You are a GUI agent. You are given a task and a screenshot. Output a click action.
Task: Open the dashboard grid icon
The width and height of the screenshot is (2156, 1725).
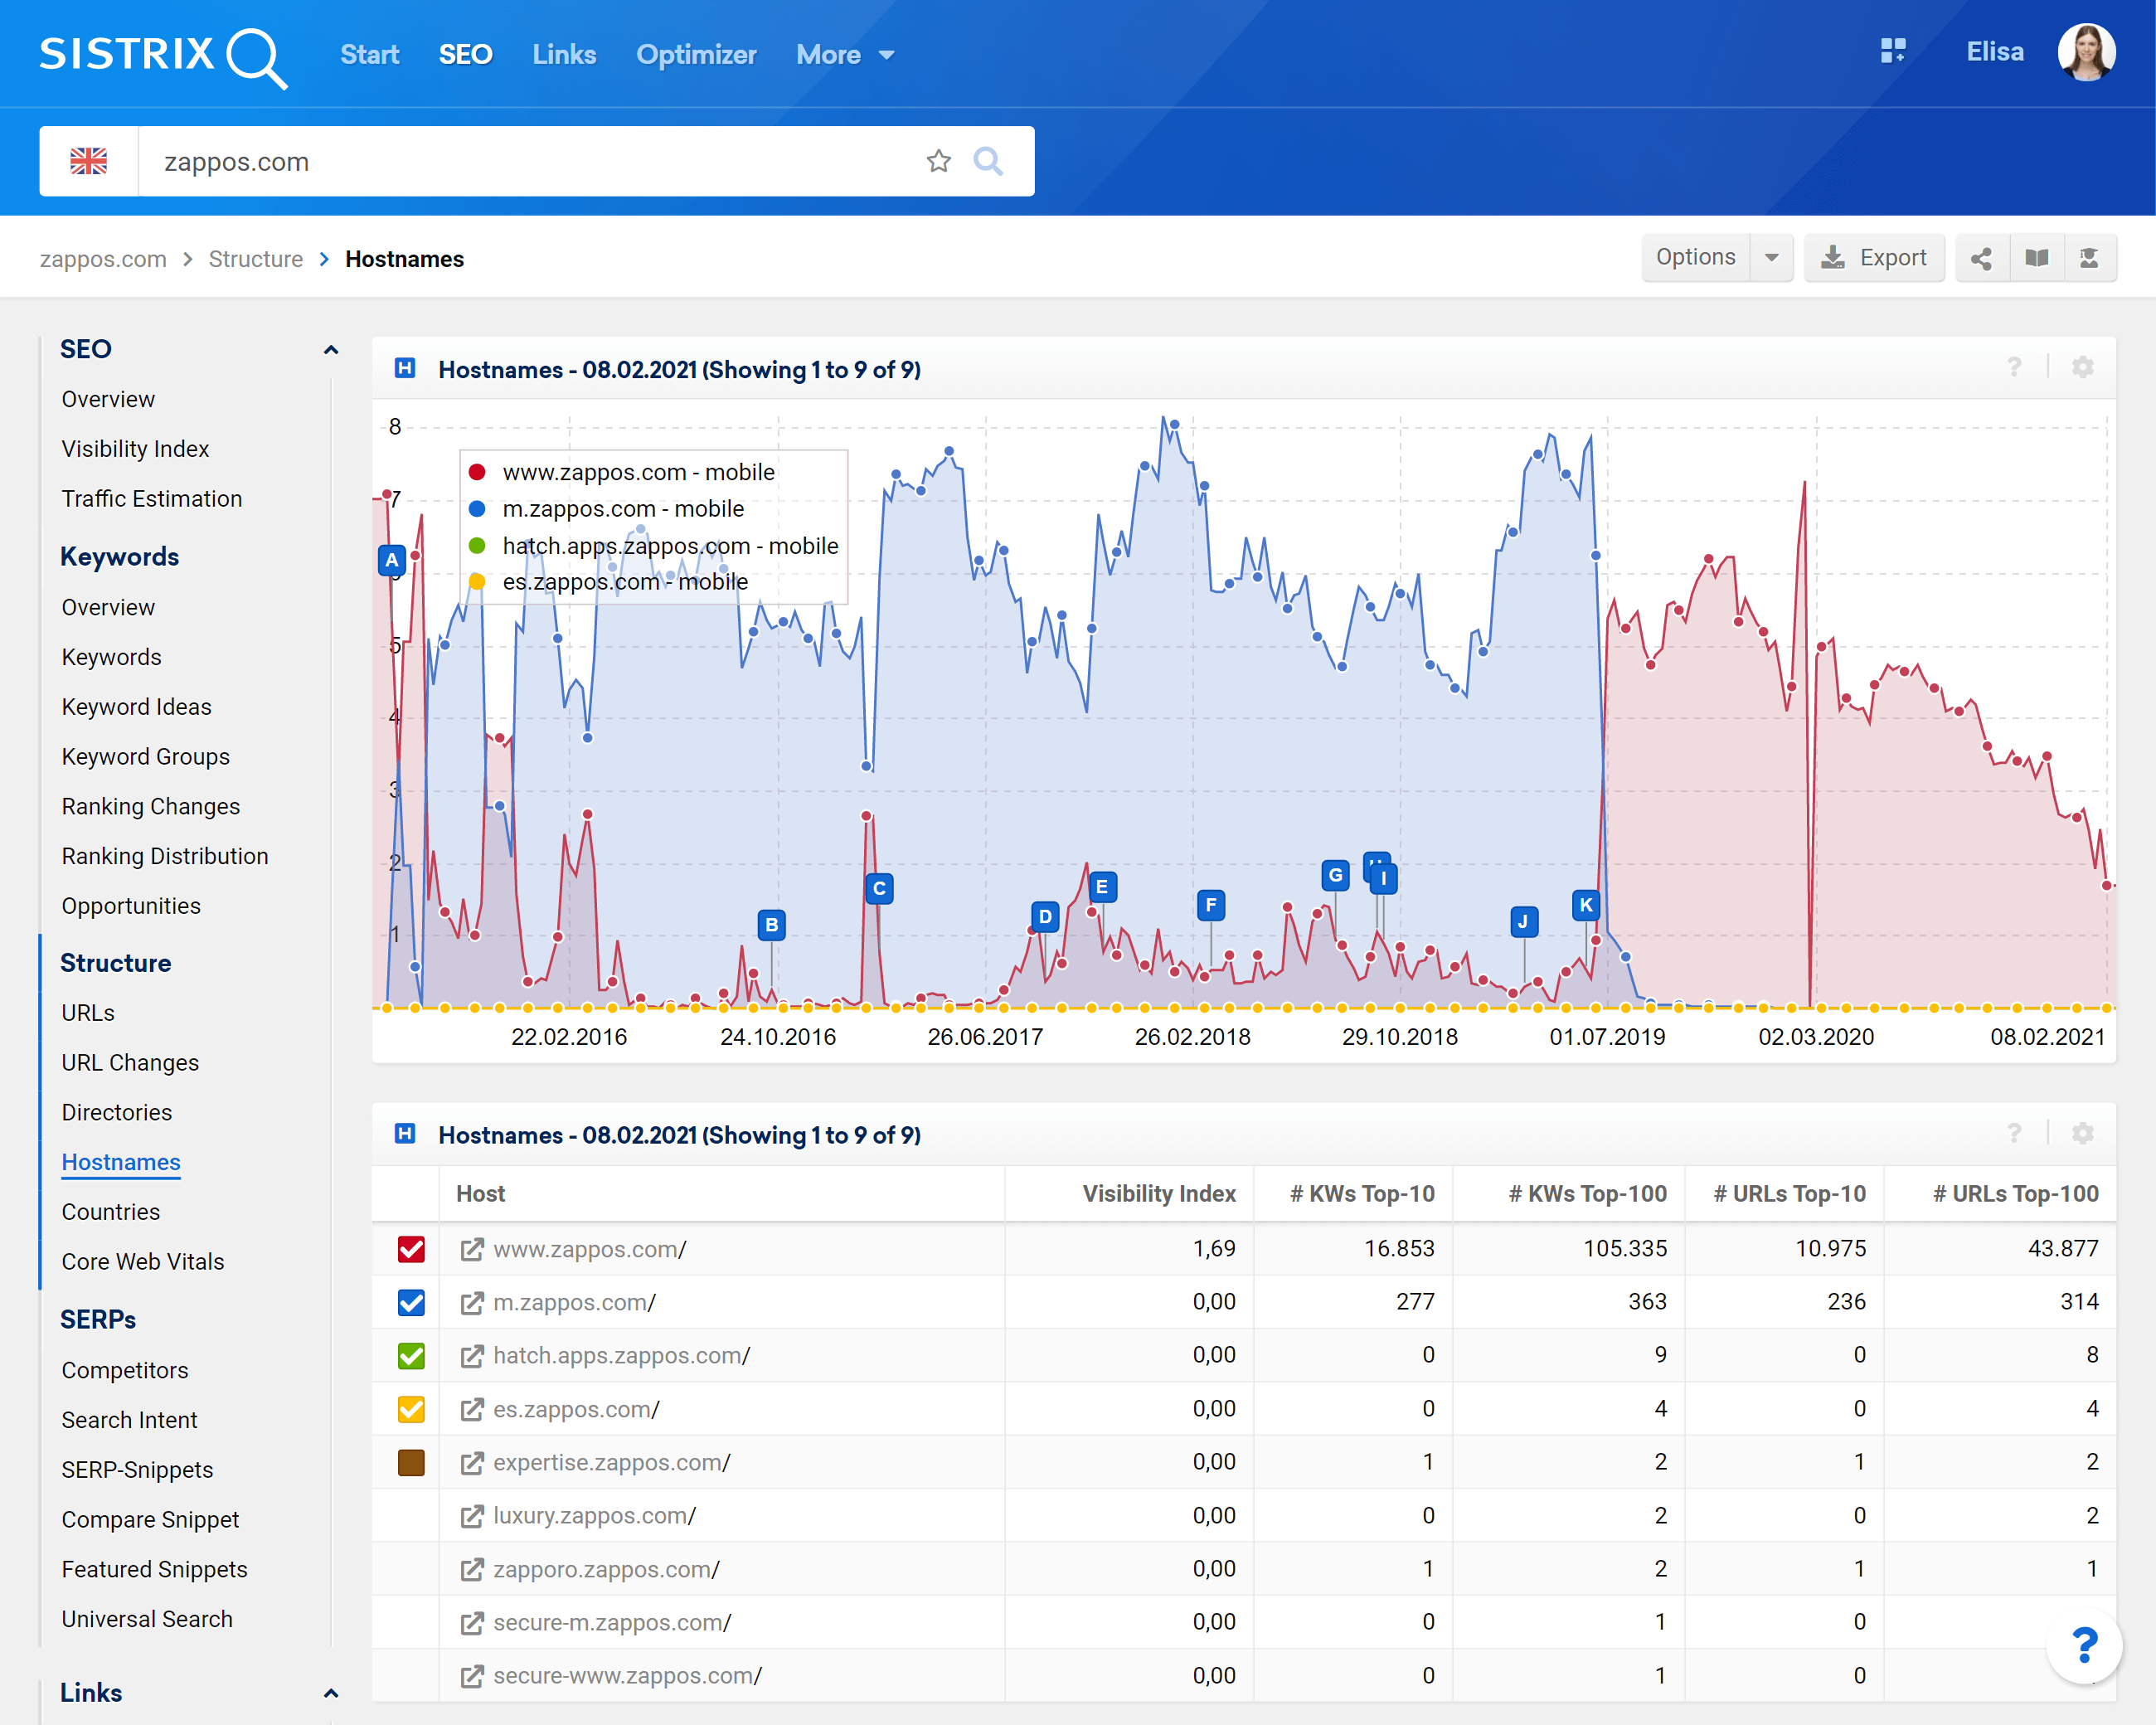[x=1893, y=52]
